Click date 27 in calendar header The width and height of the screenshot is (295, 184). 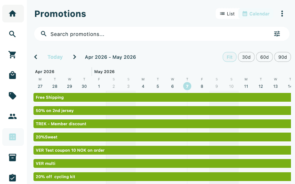pyautogui.click(x=40, y=86)
